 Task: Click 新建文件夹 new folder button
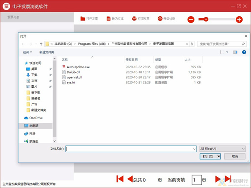click(x=47, y=52)
